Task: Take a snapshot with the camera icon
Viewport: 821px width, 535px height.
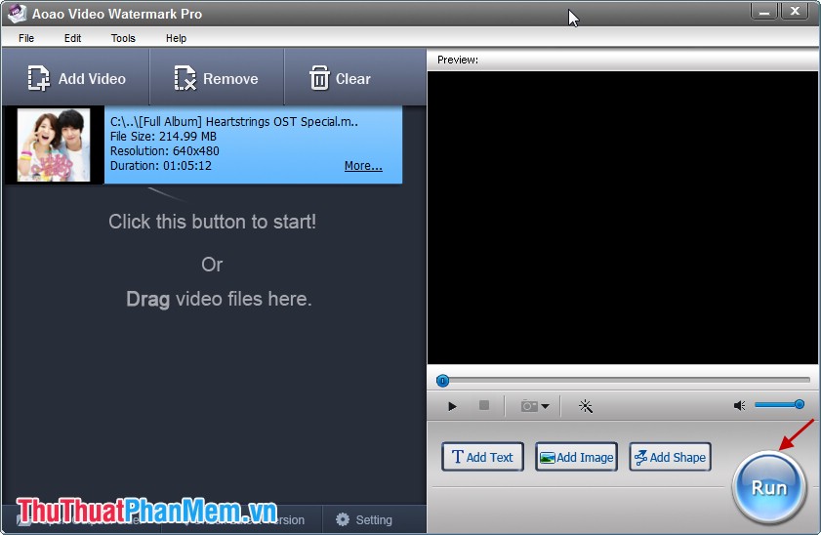Action: pos(529,406)
